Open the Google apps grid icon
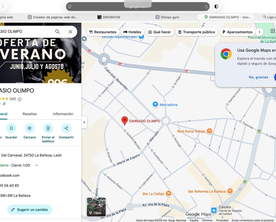 pos(272,31)
